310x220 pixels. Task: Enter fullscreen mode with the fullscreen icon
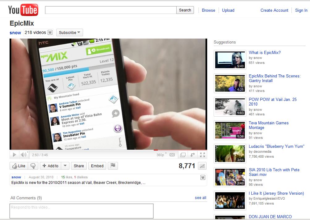click(202, 155)
